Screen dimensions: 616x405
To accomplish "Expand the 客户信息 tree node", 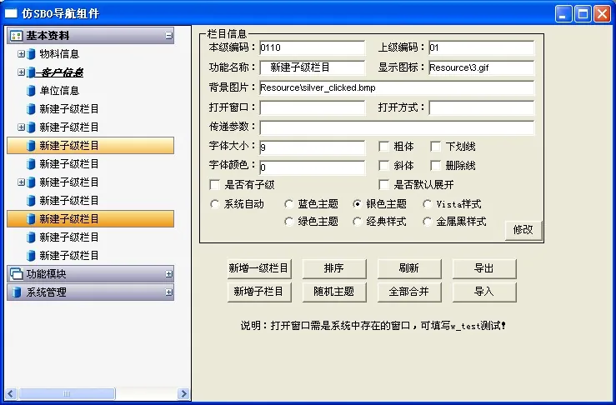I will click(x=21, y=72).
